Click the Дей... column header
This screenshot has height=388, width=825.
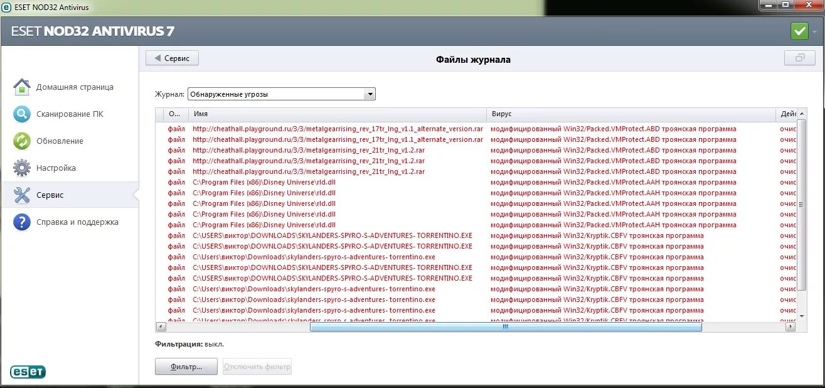point(787,114)
